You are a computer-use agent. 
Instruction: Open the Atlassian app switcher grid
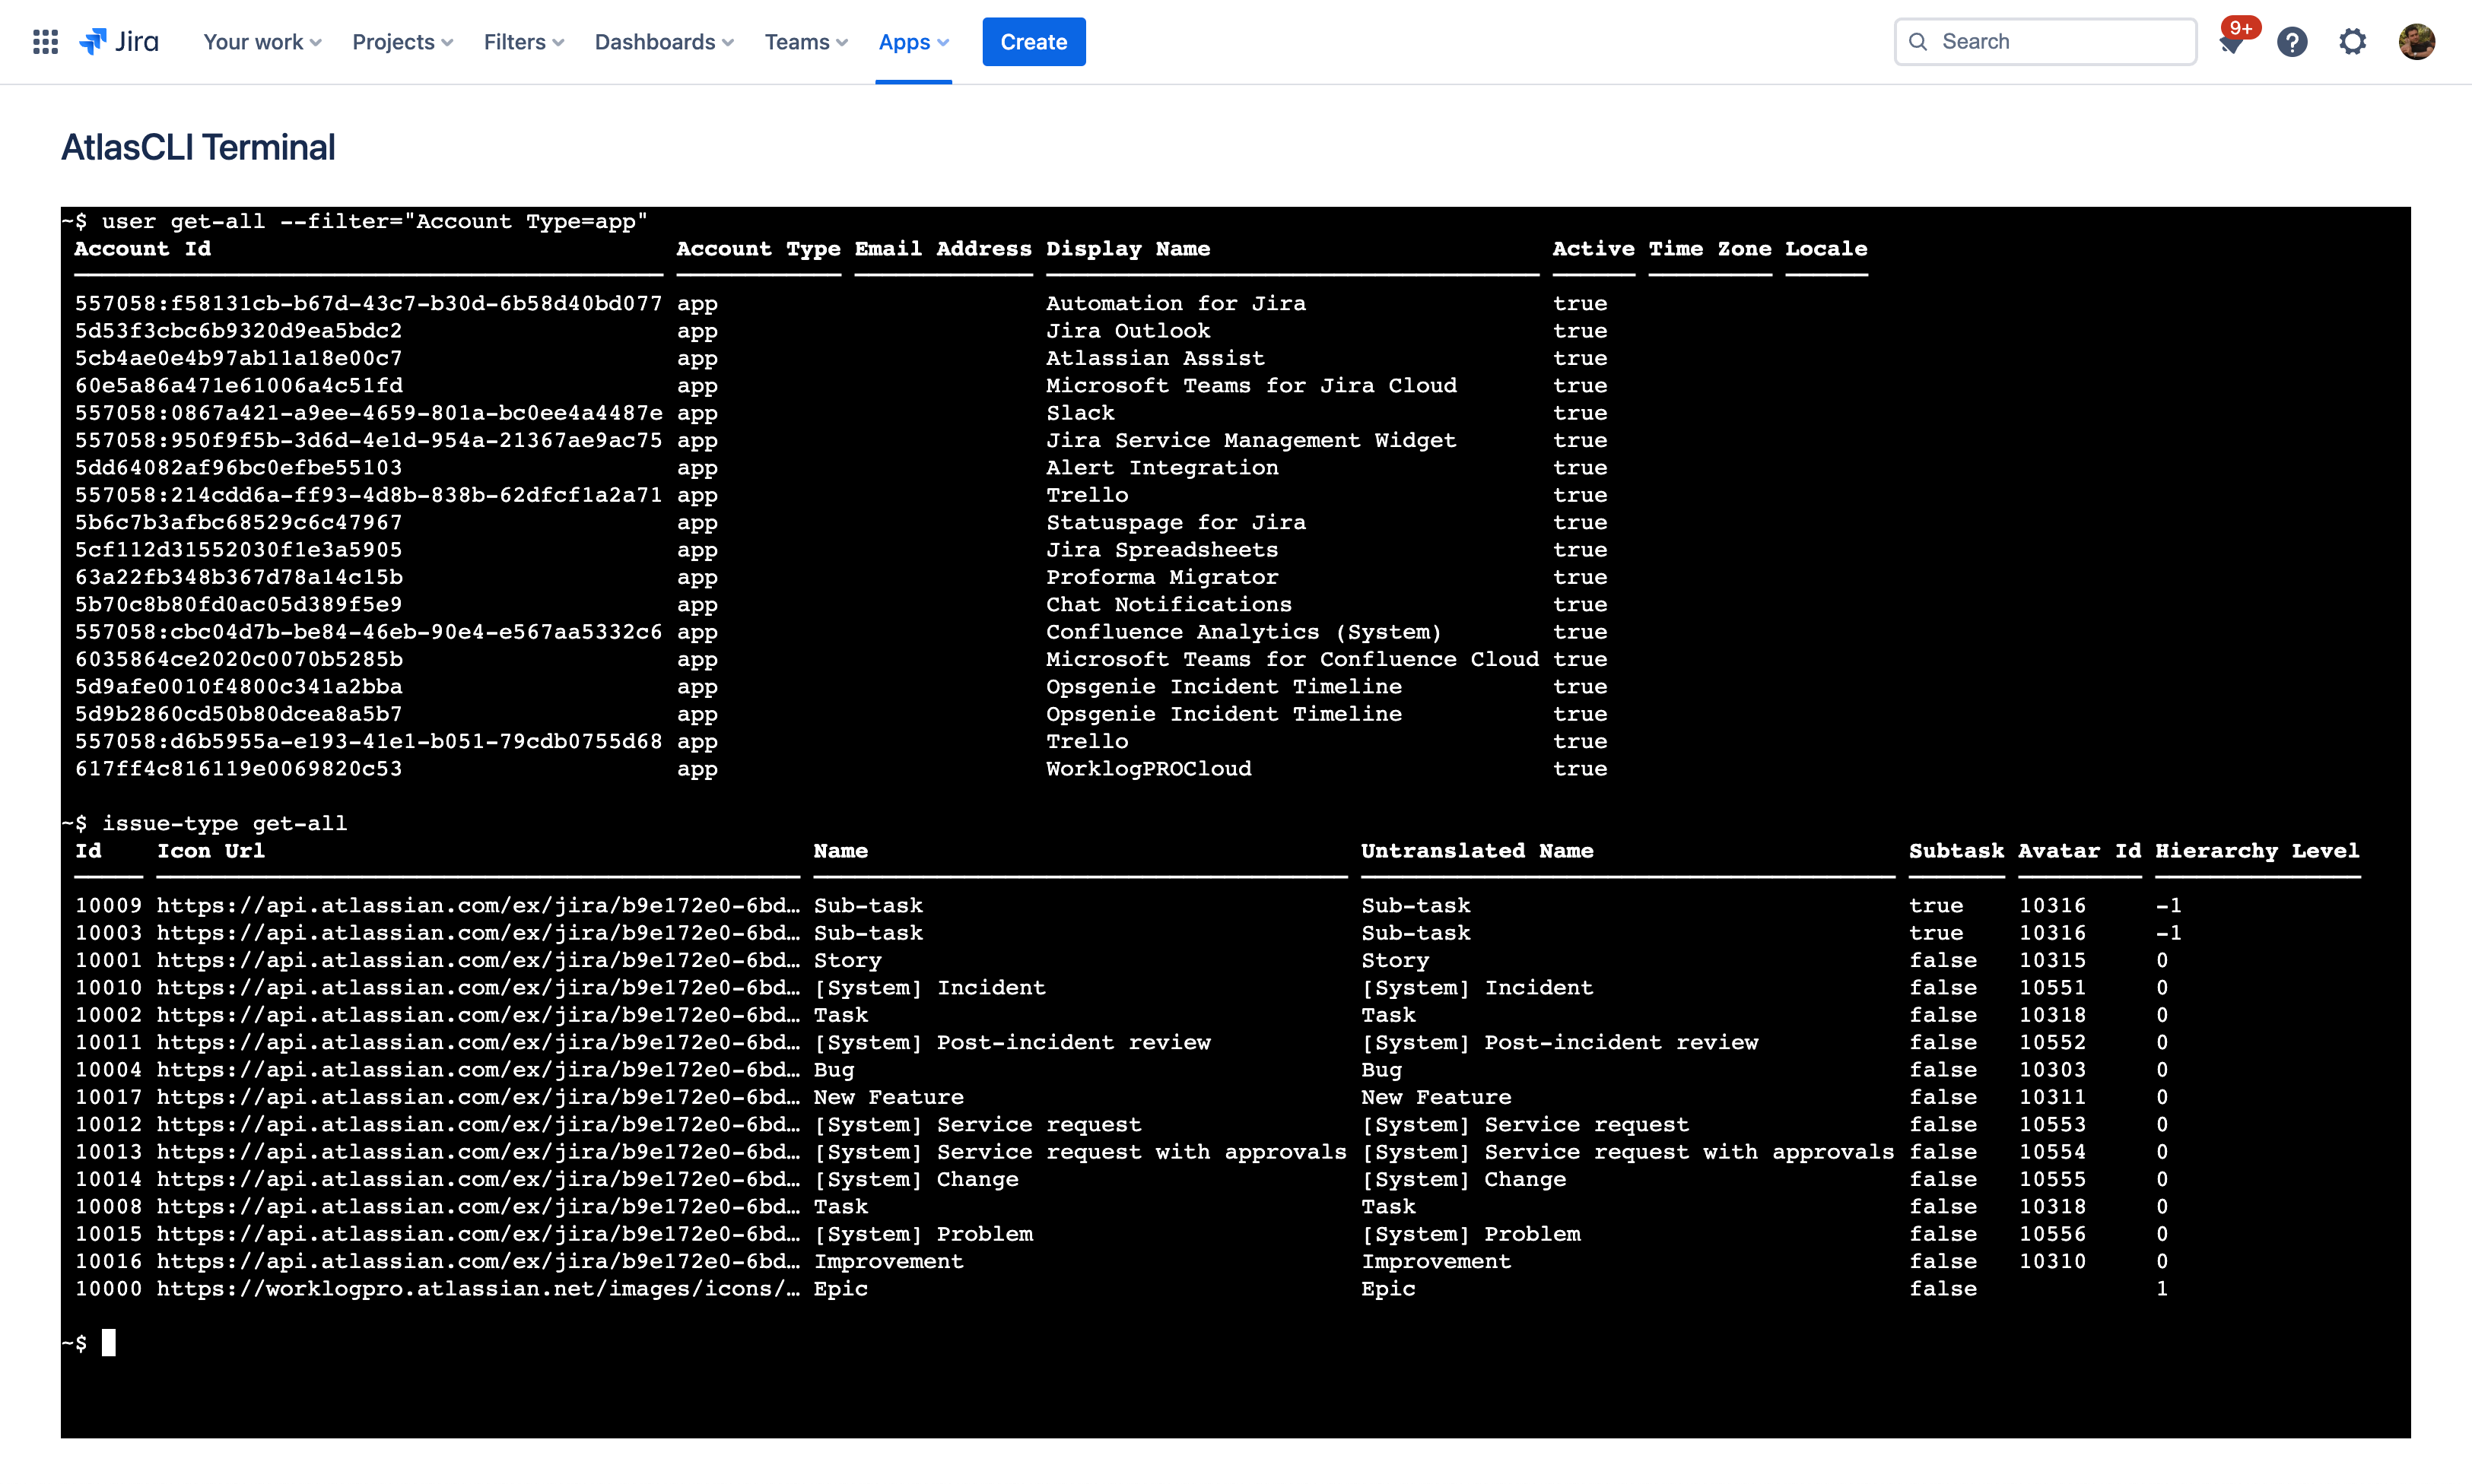(45, 41)
